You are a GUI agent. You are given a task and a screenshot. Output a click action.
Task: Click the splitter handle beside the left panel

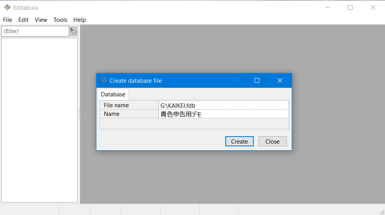pyautogui.click(x=79, y=114)
